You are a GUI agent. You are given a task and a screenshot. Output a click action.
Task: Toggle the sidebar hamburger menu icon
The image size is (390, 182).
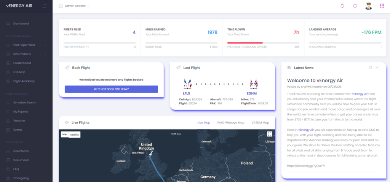[43, 6]
